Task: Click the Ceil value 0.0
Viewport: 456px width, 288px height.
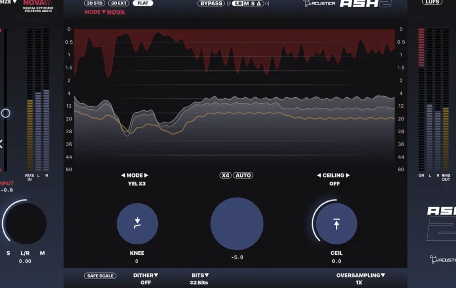Action: (337, 261)
